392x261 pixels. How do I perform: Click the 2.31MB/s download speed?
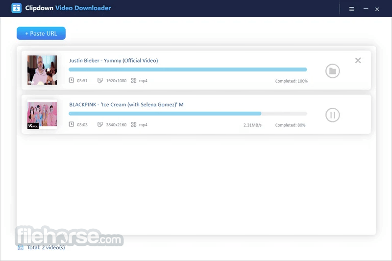click(252, 125)
